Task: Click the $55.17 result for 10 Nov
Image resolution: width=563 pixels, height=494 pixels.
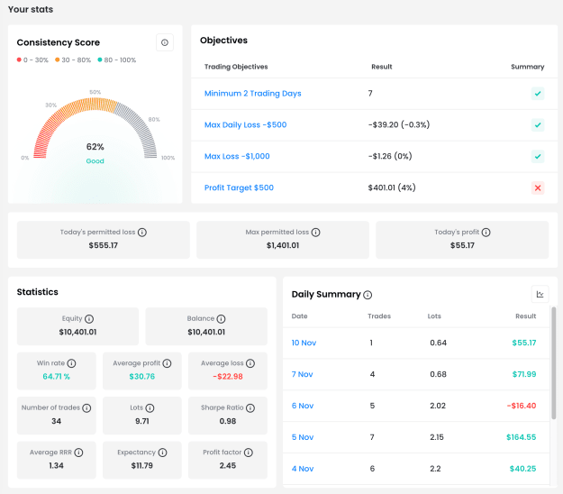Action: pos(524,343)
